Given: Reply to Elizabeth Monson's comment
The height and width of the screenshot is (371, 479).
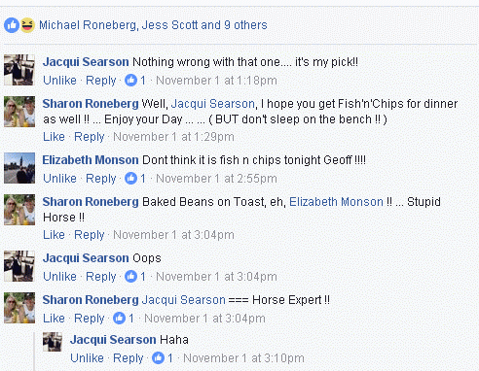Looking at the screenshot, I should pos(101,179).
